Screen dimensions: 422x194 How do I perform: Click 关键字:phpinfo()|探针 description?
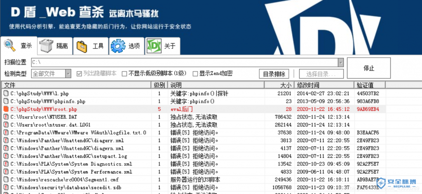[199, 93]
